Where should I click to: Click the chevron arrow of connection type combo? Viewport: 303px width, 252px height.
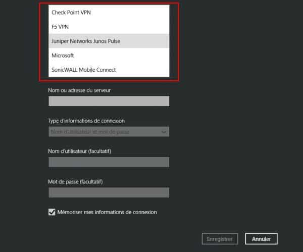pos(164,132)
